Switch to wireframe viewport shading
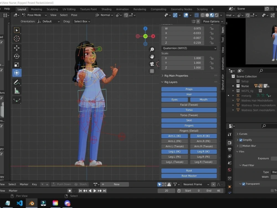277x208 pixels. click(x=203, y=15)
